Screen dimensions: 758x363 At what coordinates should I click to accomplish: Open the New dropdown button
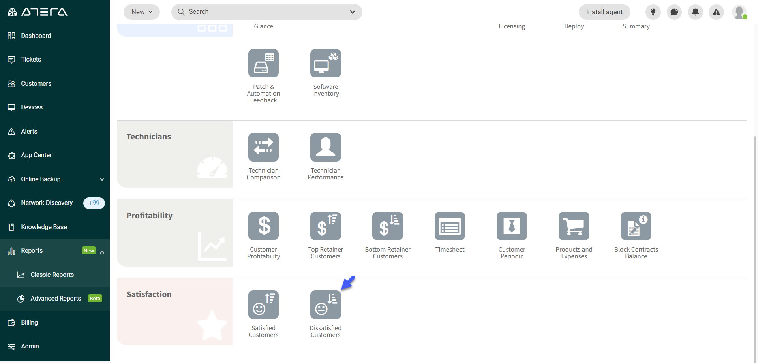[142, 12]
